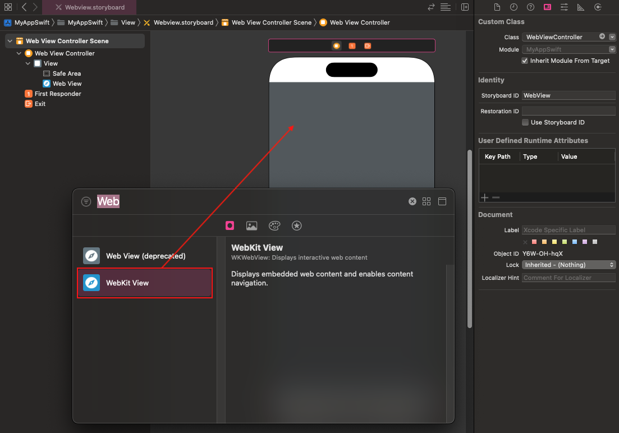The height and width of the screenshot is (433, 619).
Task: Collapse the View node in outline
Action: click(x=27, y=63)
